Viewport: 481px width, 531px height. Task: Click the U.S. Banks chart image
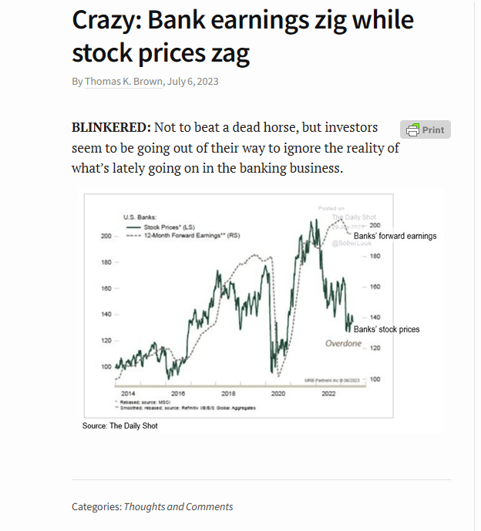(239, 306)
